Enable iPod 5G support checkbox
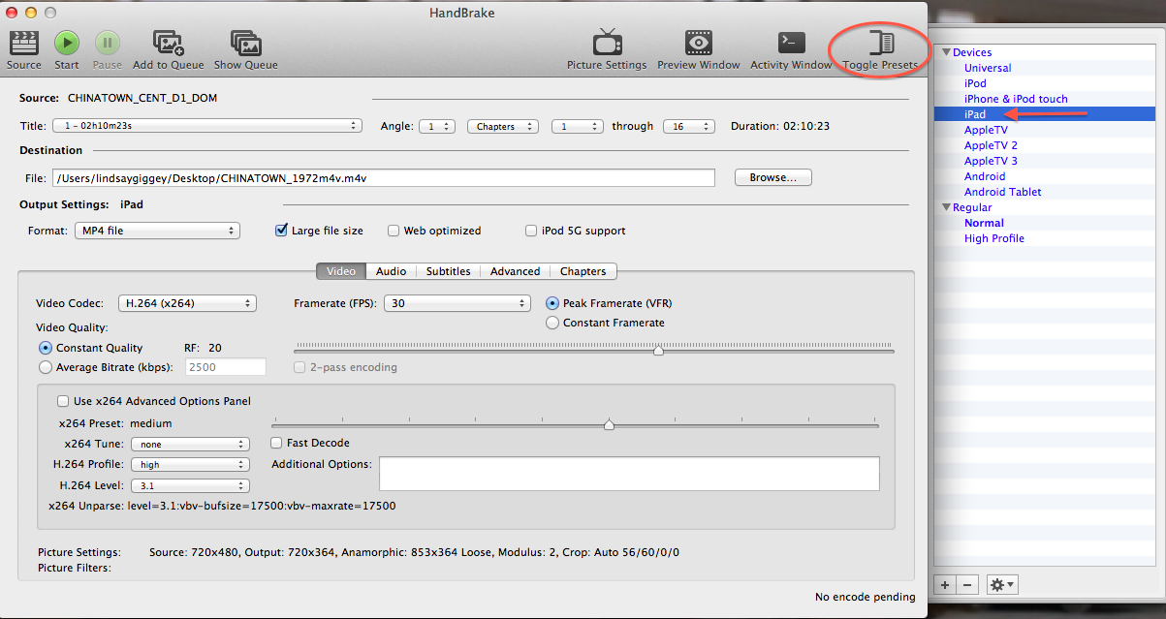 tap(531, 231)
